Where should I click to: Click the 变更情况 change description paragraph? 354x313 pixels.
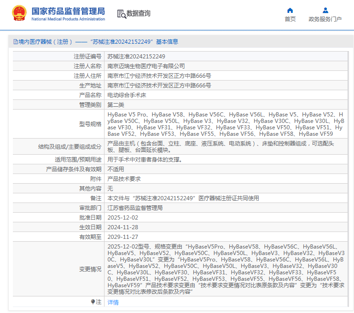226,269
